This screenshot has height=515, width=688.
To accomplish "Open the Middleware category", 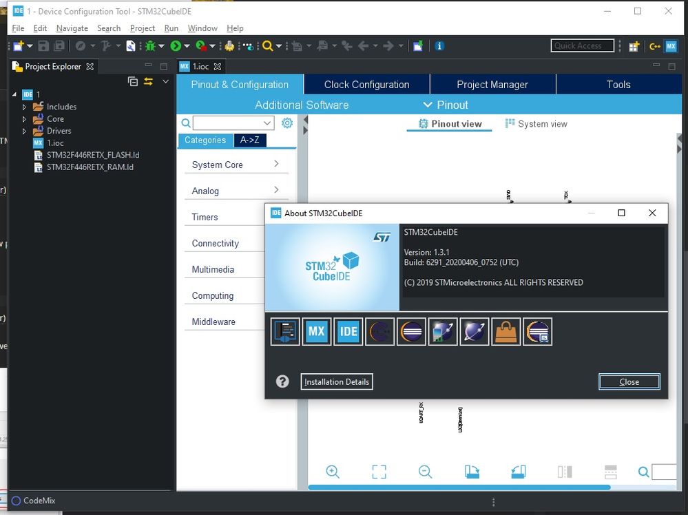I will pos(213,322).
